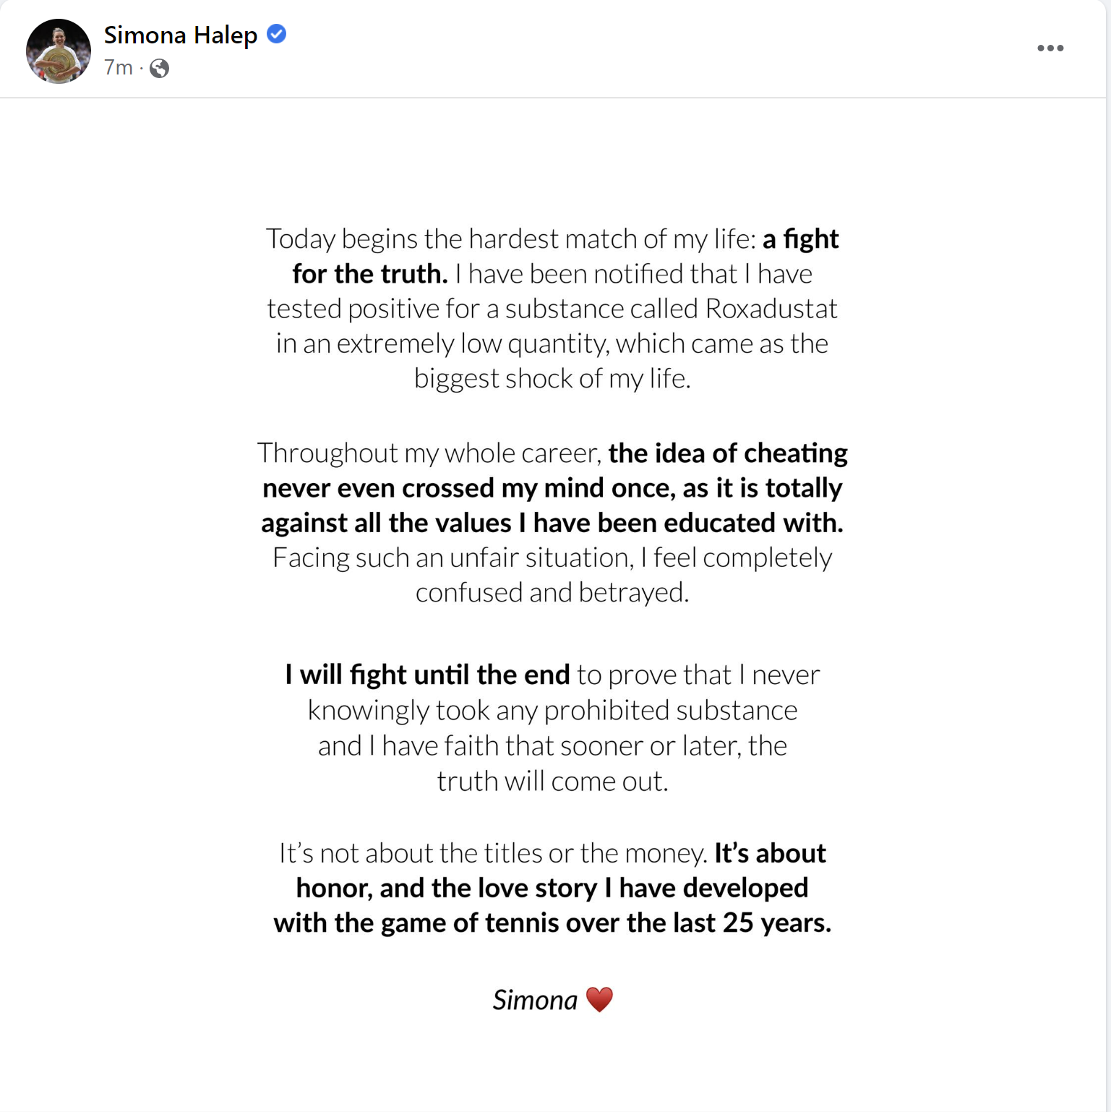Click the phrase the idea of cheating
Viewport: 1111px width, 1112px height.
pos(727,453)
